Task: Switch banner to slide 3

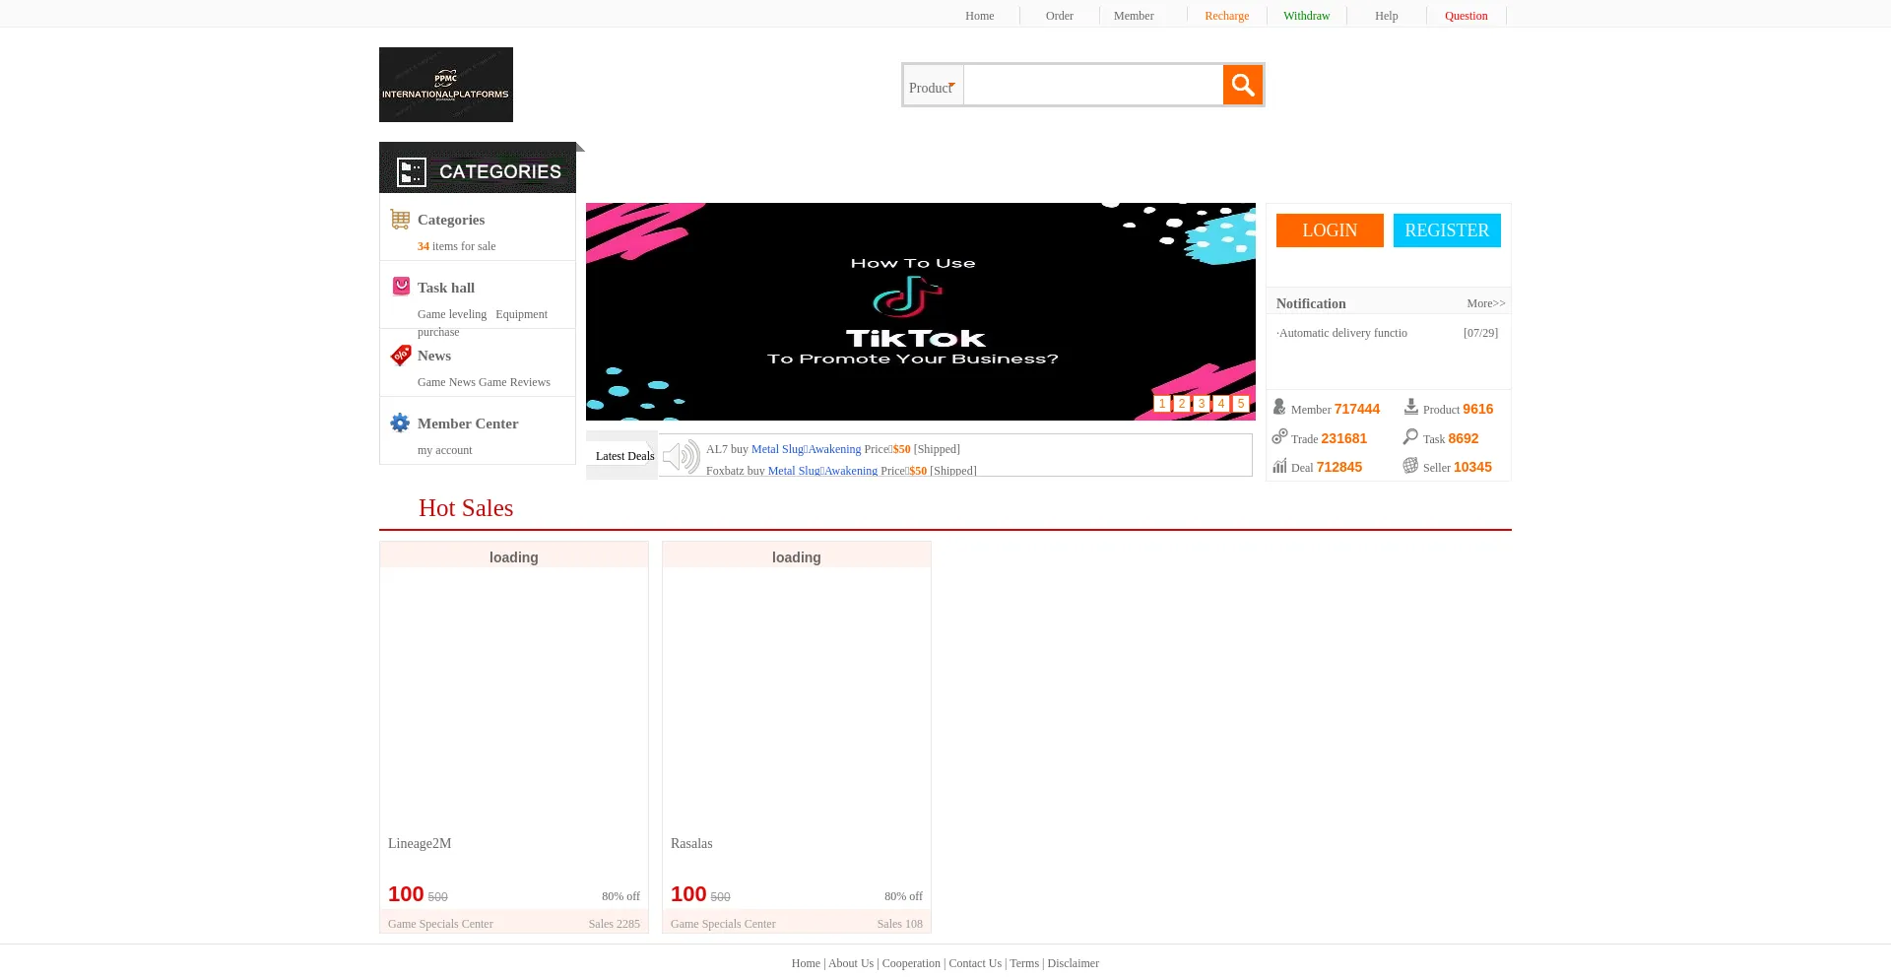Action: [x=1202, y=404]
